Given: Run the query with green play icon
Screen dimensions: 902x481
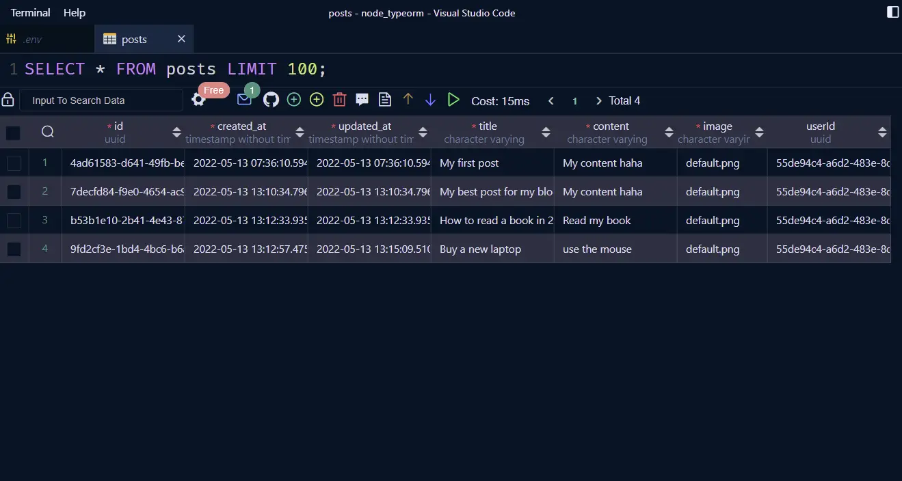Looking at the screenshot, I should (x=453, y=100).
